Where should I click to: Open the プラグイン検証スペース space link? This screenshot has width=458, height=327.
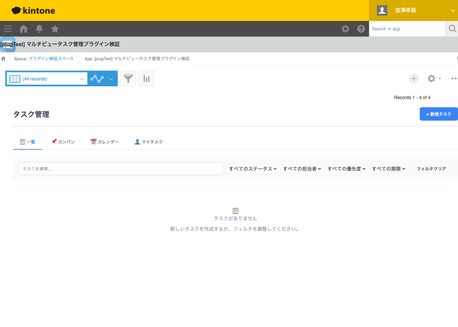[51, 58]
